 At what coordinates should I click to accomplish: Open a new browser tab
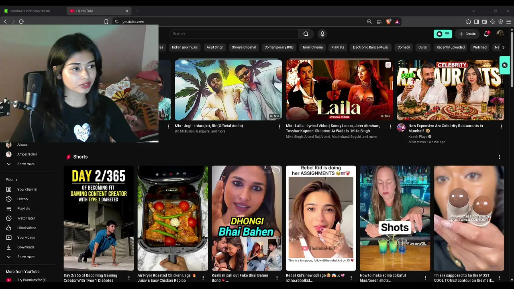click(137, 11)
